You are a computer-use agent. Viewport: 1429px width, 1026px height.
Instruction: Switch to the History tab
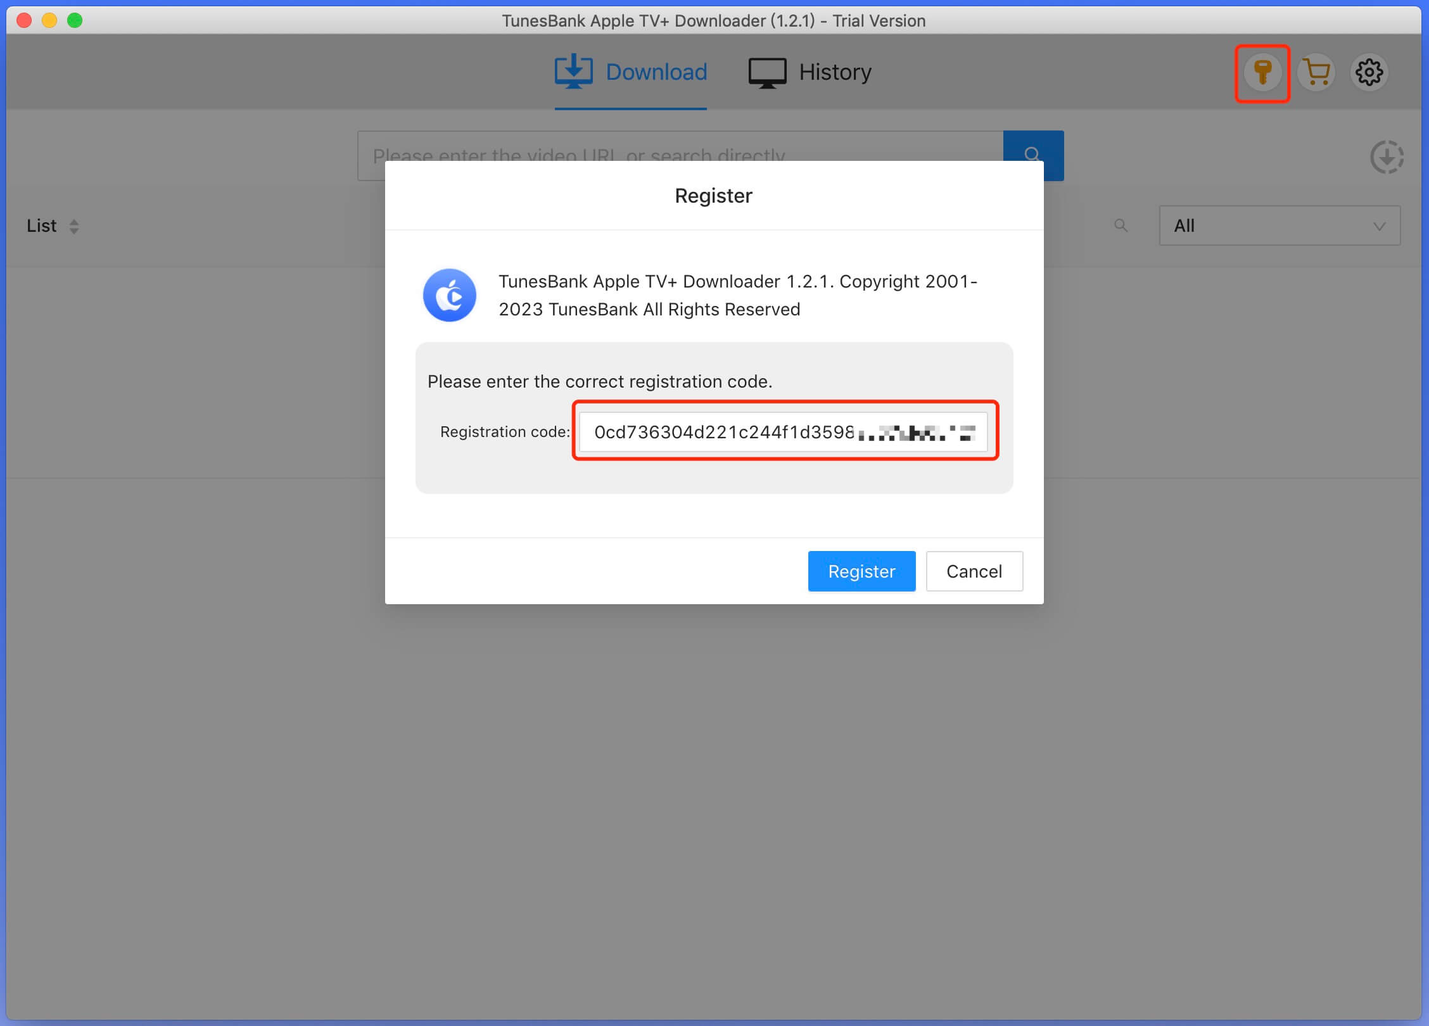(x=810, y=72)
